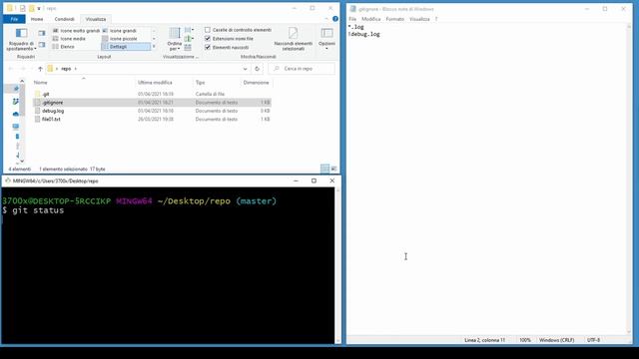Go up one folder level in Explorer
Screen dimensions: 639x359
(40, 69)
